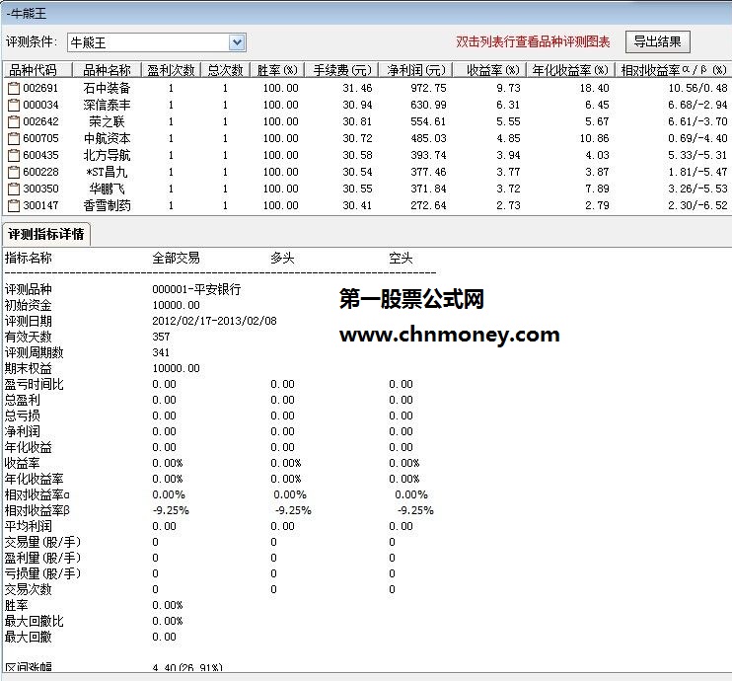This screenshot has height=681, width=732.
Task: Select the 北方导航 row name
Action: click(x=107, y=155)
